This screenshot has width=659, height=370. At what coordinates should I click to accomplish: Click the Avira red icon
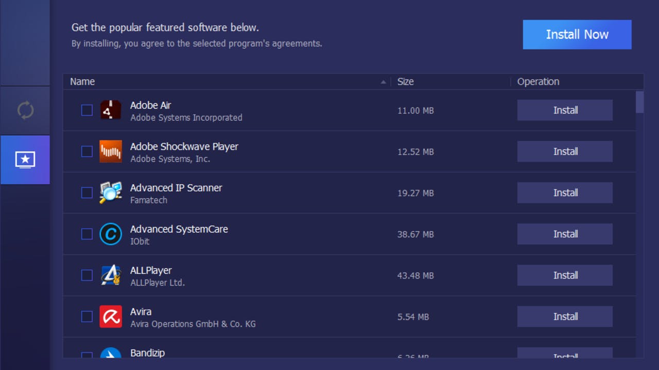click(110, 317)
